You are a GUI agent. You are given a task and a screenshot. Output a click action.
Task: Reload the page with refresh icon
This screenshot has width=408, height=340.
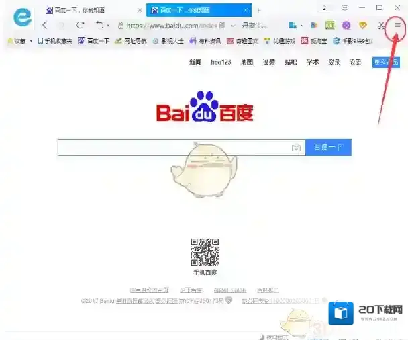pos(80,25)
